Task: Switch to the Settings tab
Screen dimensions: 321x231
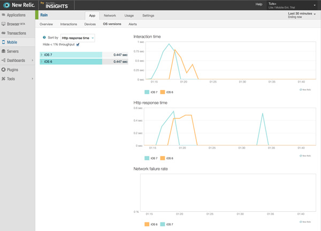Action: pos(148,16)
